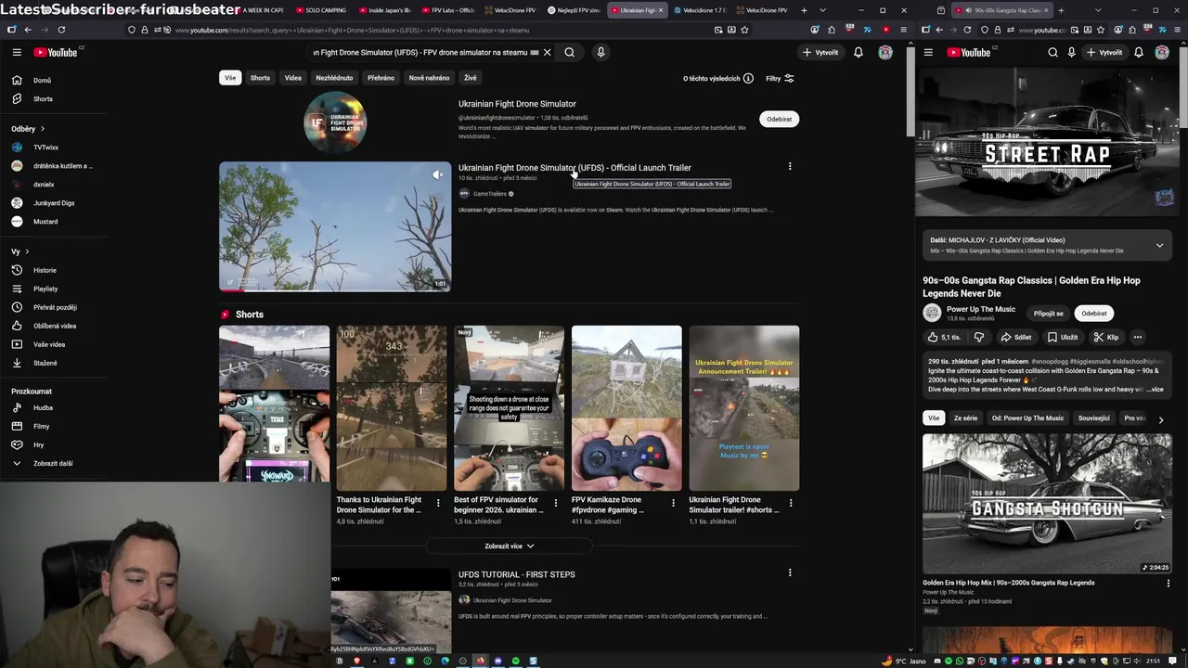Switch to the FPV Labs browser tab
The width and height of the screenshot is (1188, 668).
click(449, 10)
